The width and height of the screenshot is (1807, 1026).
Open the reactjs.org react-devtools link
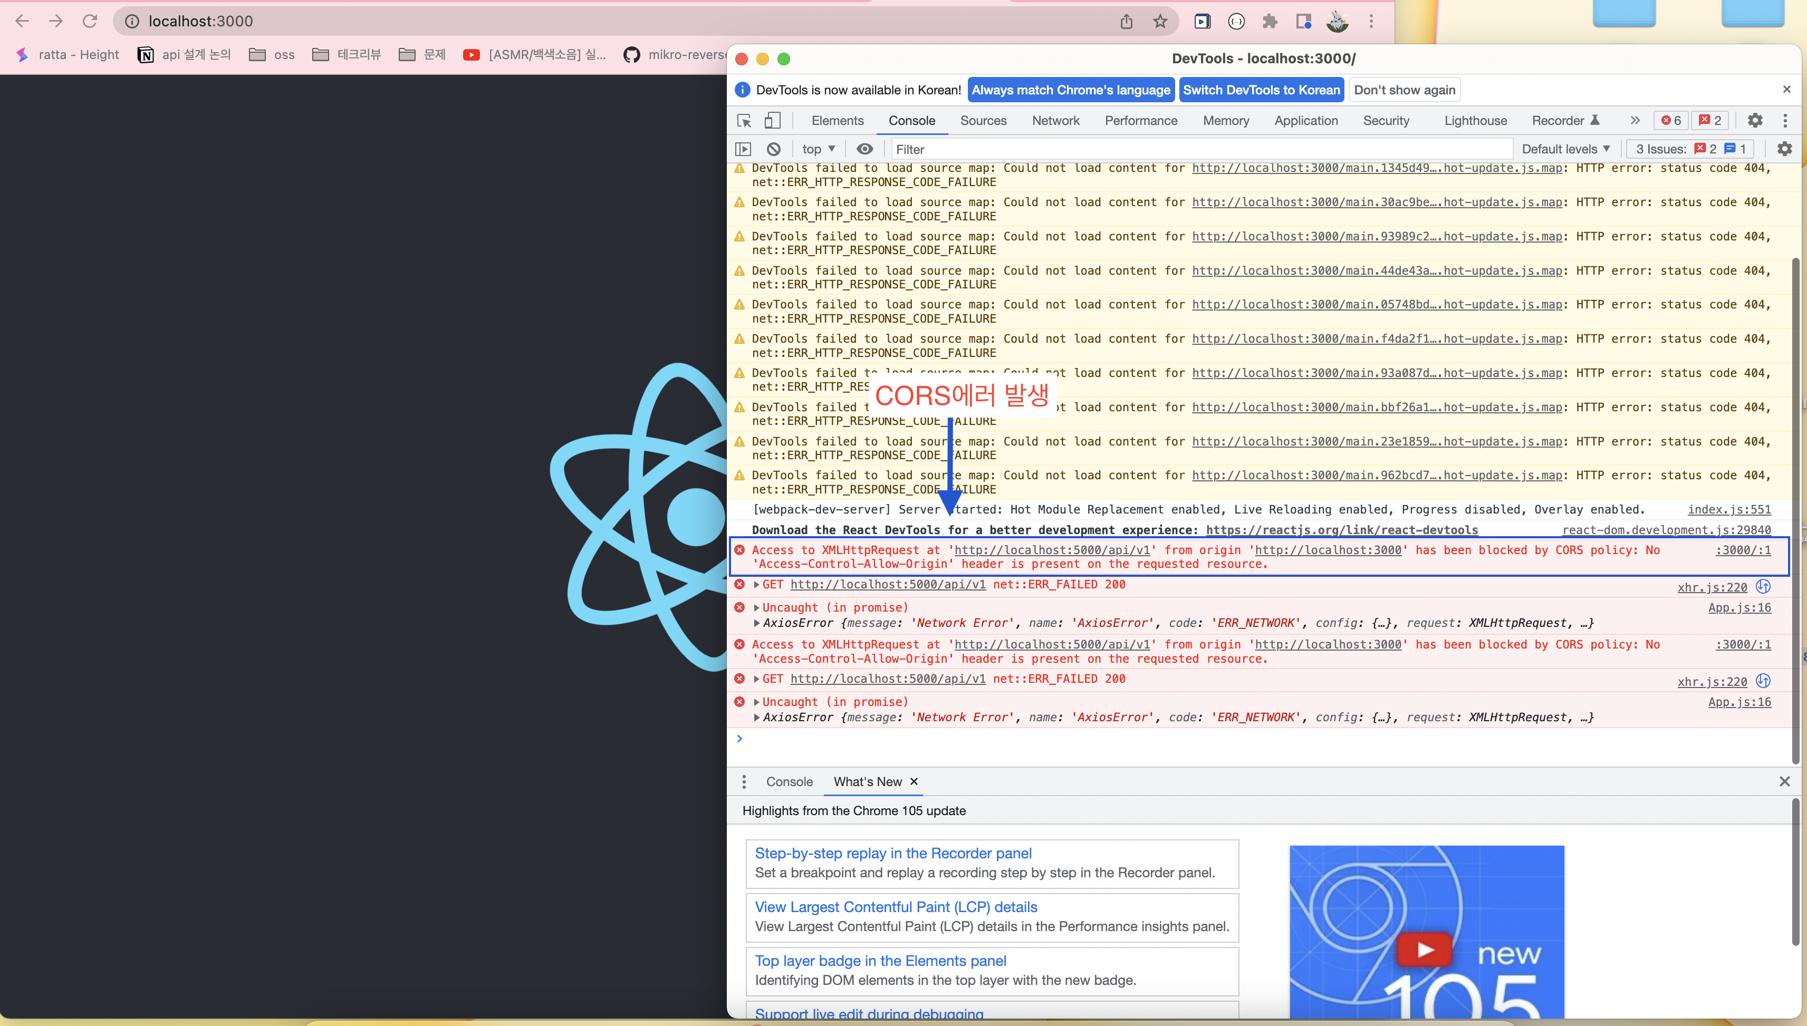point(1341,530)
